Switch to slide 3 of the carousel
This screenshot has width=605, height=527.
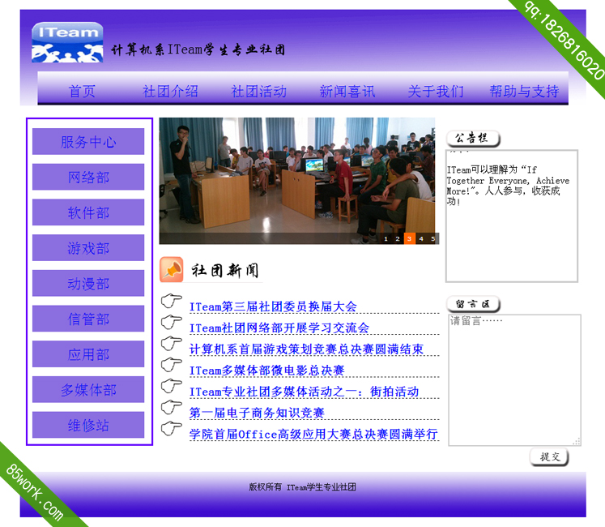[410, 238]
